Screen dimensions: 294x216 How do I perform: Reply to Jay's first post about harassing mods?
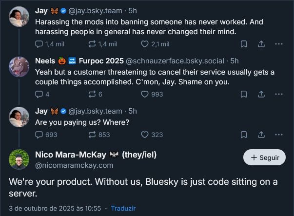39,44
